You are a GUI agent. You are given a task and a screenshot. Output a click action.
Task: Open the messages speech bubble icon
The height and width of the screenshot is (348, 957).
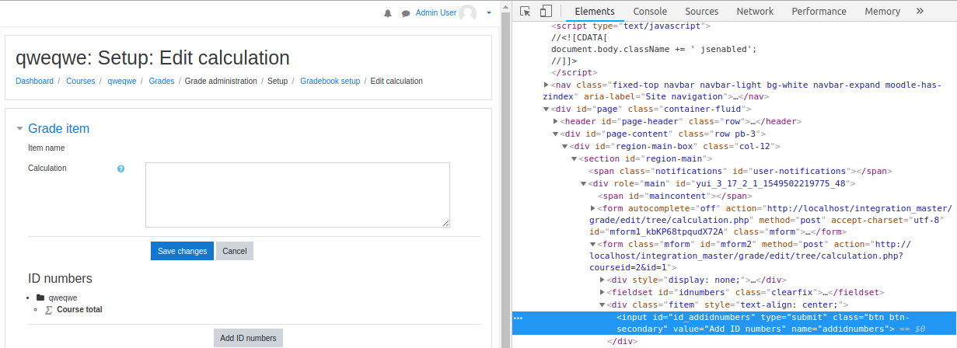[x=406, y=13]
